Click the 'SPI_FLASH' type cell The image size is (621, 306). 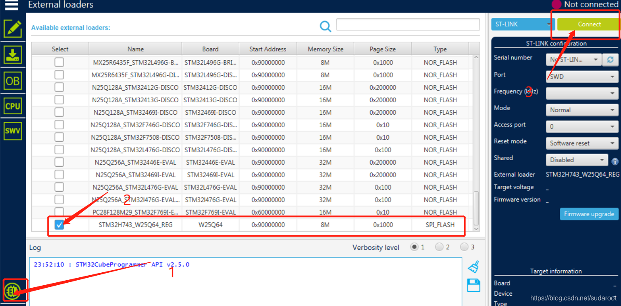tap(440, 225)
